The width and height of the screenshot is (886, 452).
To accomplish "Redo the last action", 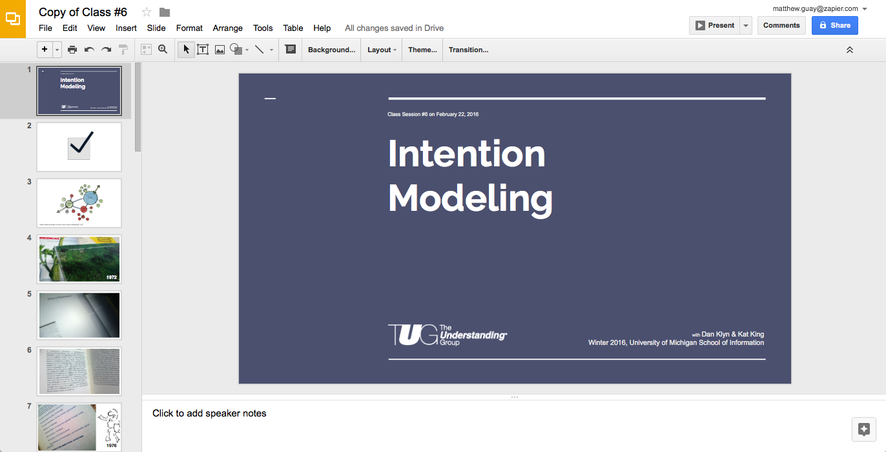I will click(105, 49).
